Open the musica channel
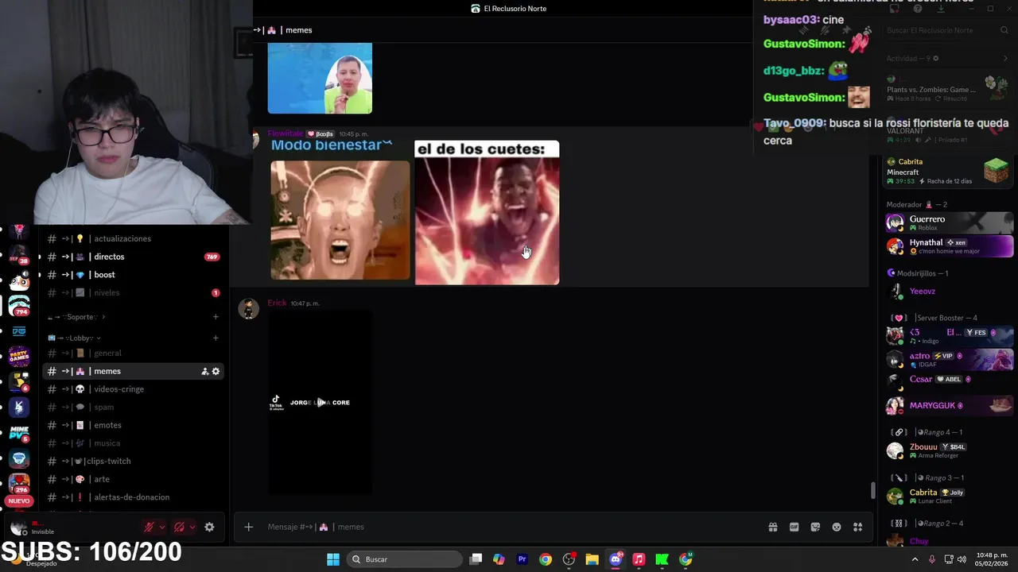This screenshot has height=572, width=1018. coord(134,443)
